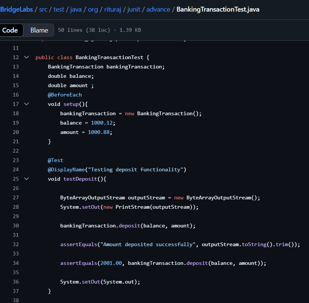Click the value 1000.88 on line 20
Image resolution: width=309 pixels, height=303 pixels.
click(99, 132)
